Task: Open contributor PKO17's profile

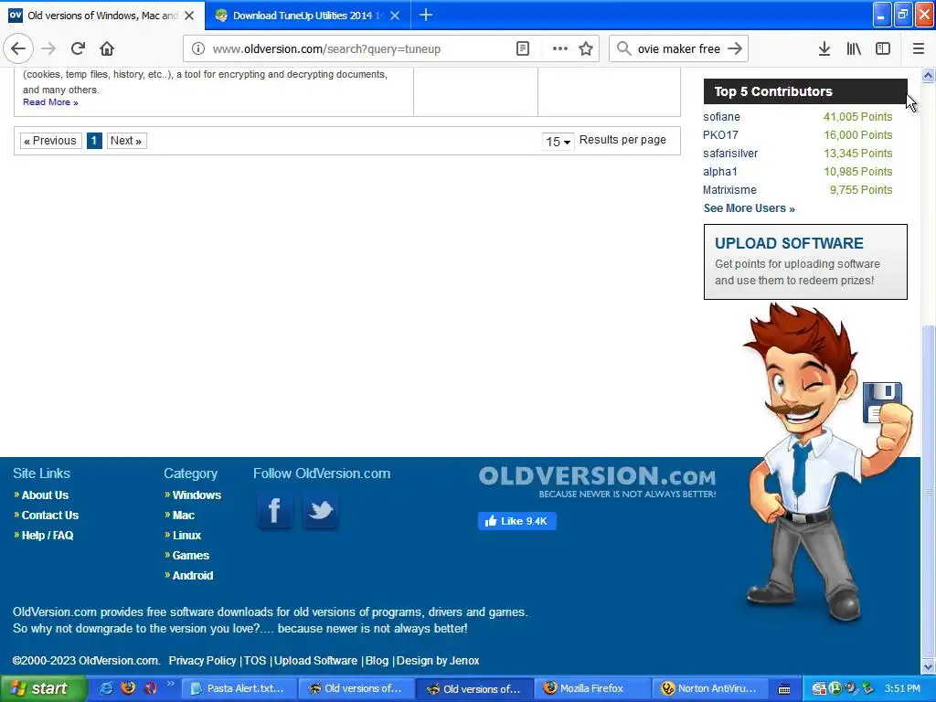Action: (x=720, y=135)
